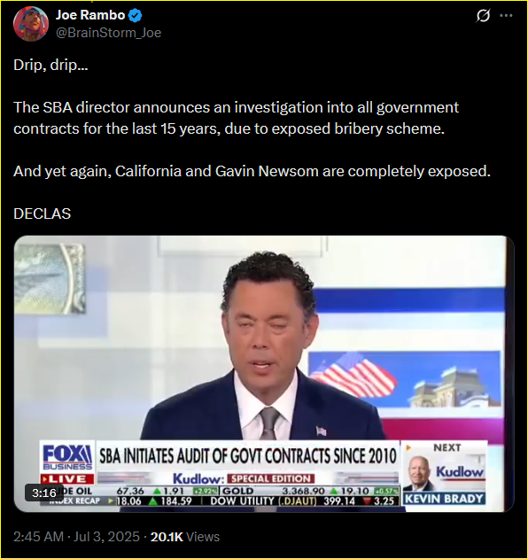Open the three-dot more options menu
This screenshot has width=528, height=559.
point(506,16)
